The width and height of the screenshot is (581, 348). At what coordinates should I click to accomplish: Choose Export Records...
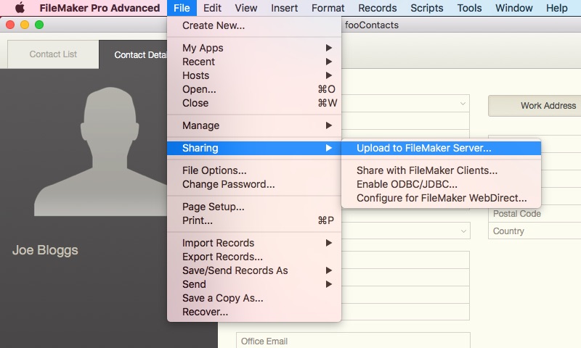pyautogui.click(x=254, y=257)
